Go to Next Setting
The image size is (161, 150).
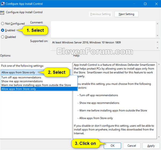tap(126, 14)
